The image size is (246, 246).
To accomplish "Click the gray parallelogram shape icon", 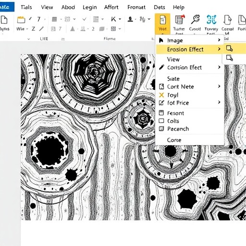I will 102,29.
